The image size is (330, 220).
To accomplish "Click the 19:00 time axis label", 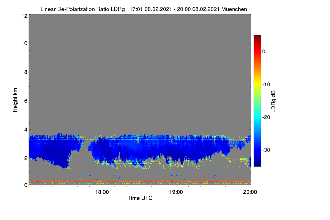I will [x=176, y=192].
